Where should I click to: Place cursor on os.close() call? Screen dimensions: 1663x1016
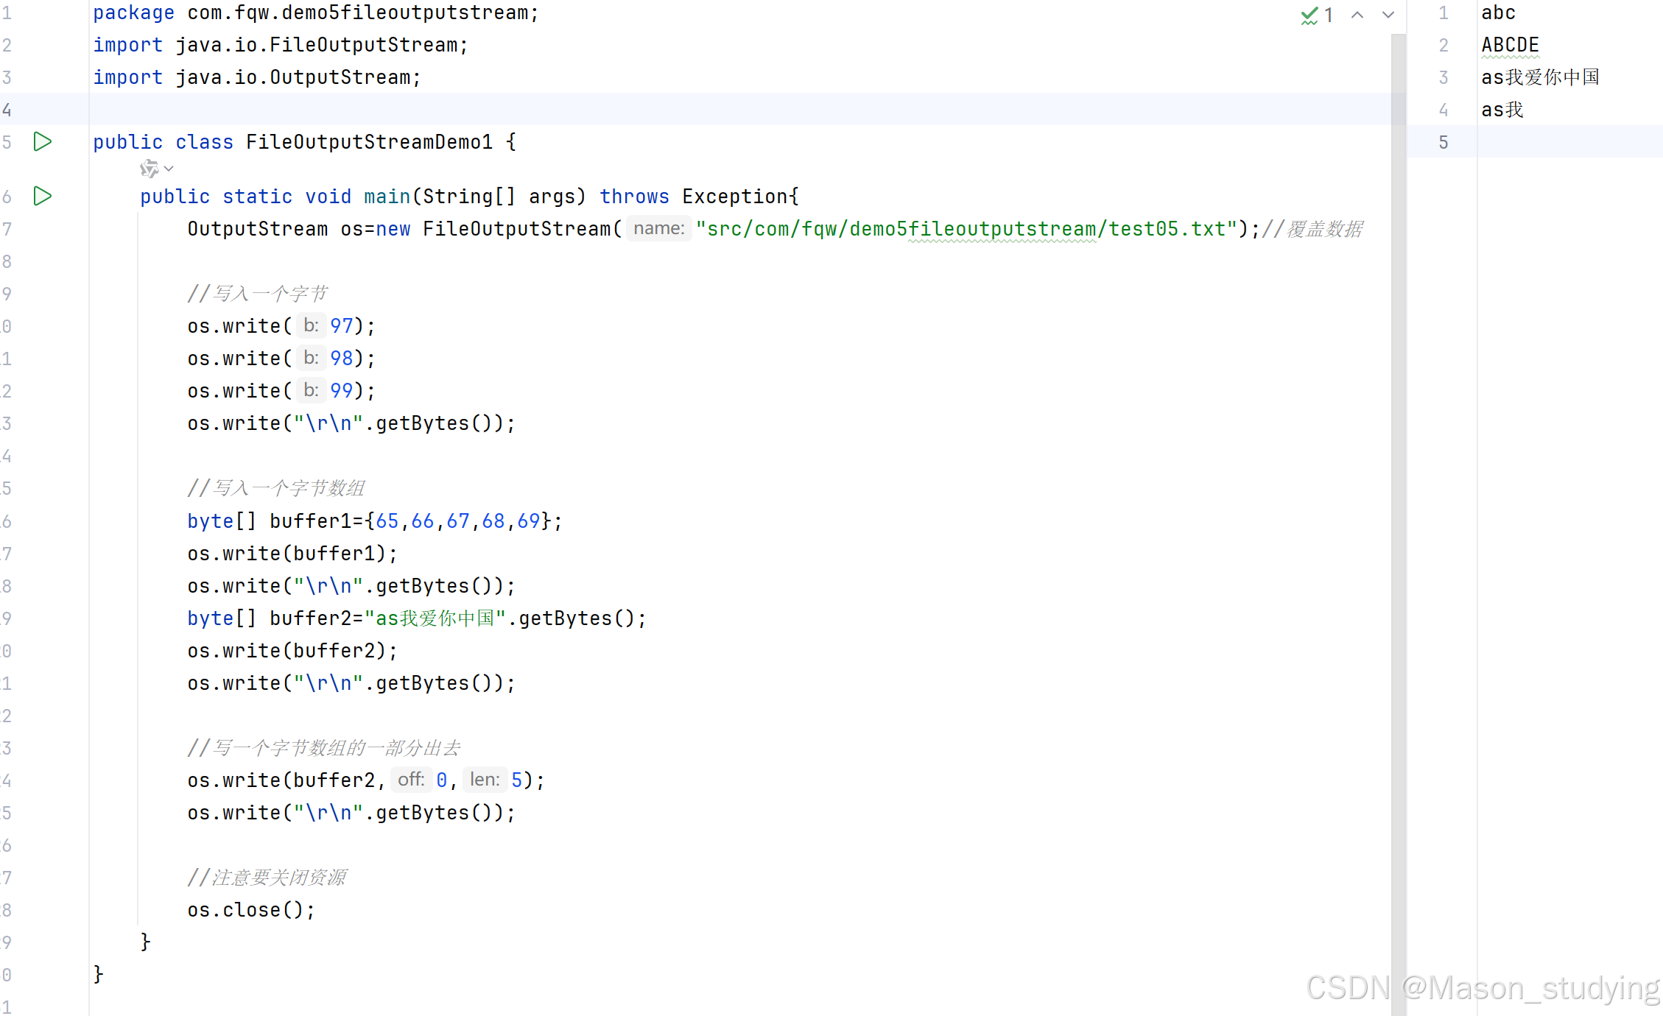[250, 910]
